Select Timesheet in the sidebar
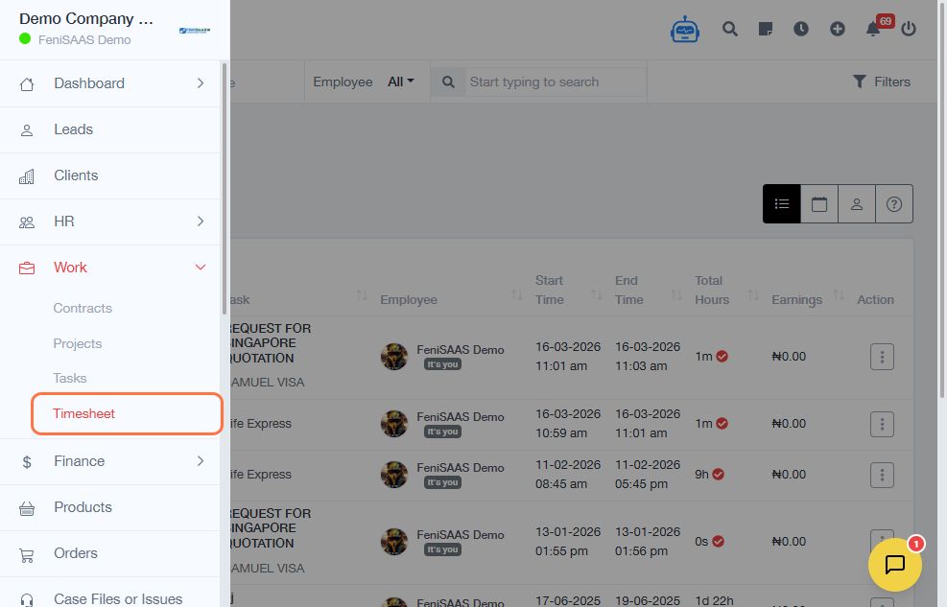The width and height of the screenshot is (947, 607). point(84,414)
